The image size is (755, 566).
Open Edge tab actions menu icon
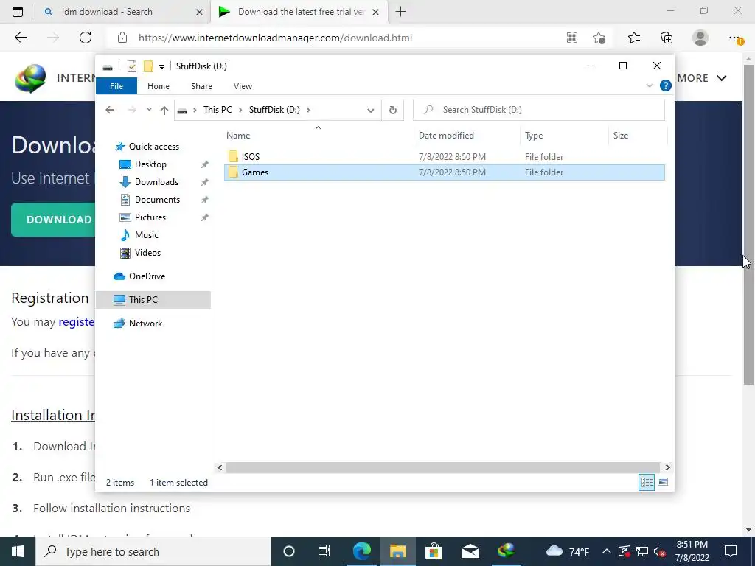coord(18,12)
